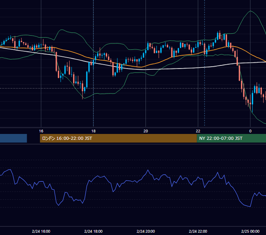Select the 18 hour label on the chart axis

click(93, 131)
